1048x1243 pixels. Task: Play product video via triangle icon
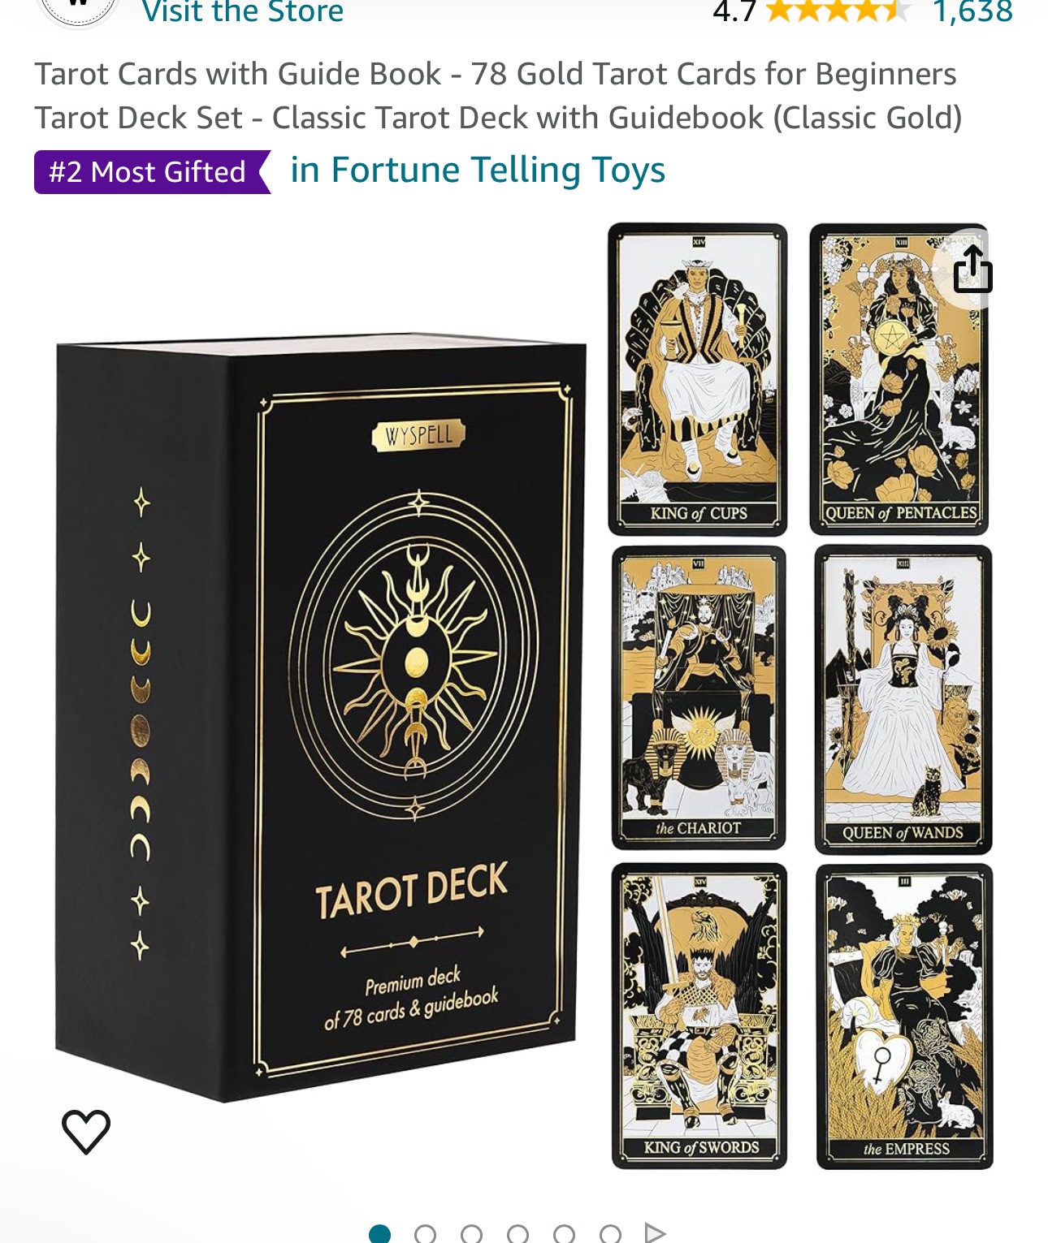click(655, 1233)
